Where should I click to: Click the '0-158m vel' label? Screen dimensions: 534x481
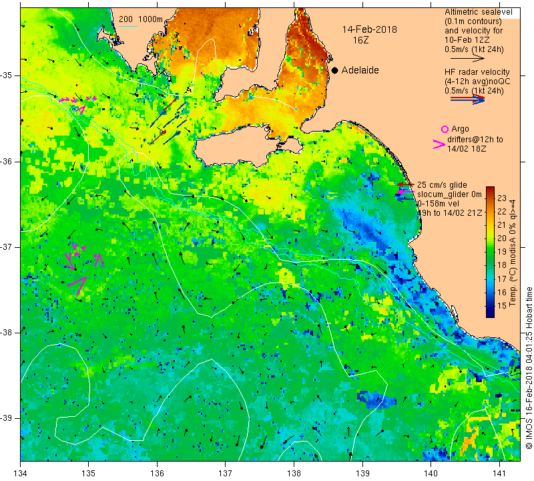point(439,204)
